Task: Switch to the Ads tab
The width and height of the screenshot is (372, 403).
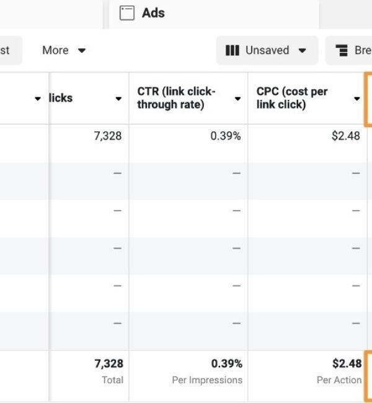Action: pyautogui.click(x=153, y=13)
